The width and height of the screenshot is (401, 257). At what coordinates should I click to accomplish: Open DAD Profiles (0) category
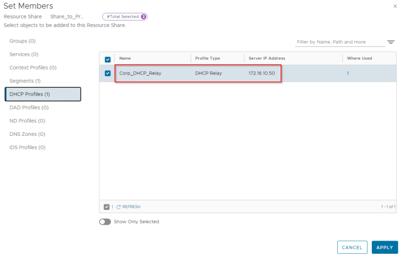[x=29, y=107]
